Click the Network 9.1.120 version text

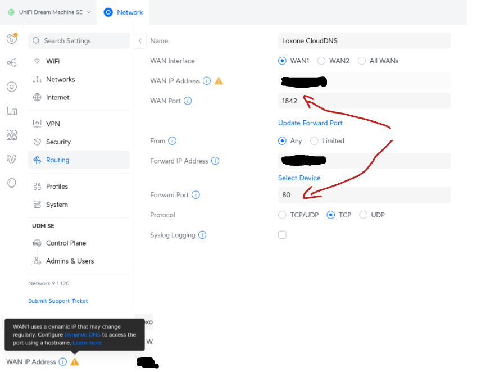tap(49, 283)
